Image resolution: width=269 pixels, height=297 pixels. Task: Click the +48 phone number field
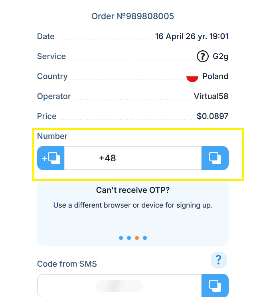coord(133,158)
